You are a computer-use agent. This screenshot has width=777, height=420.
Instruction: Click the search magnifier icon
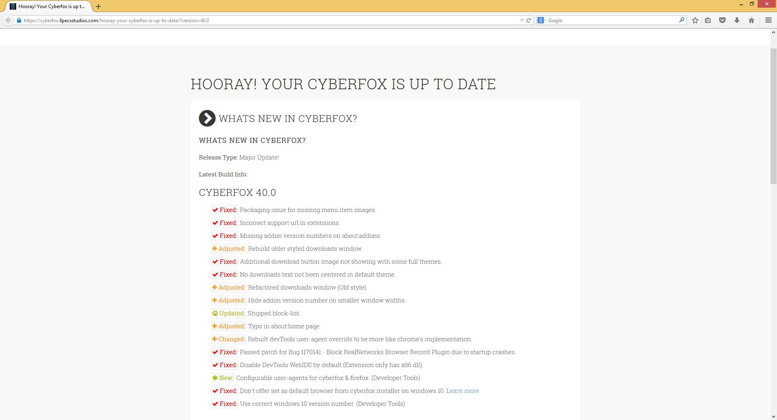pyautogui.click(x=681, y=20)
